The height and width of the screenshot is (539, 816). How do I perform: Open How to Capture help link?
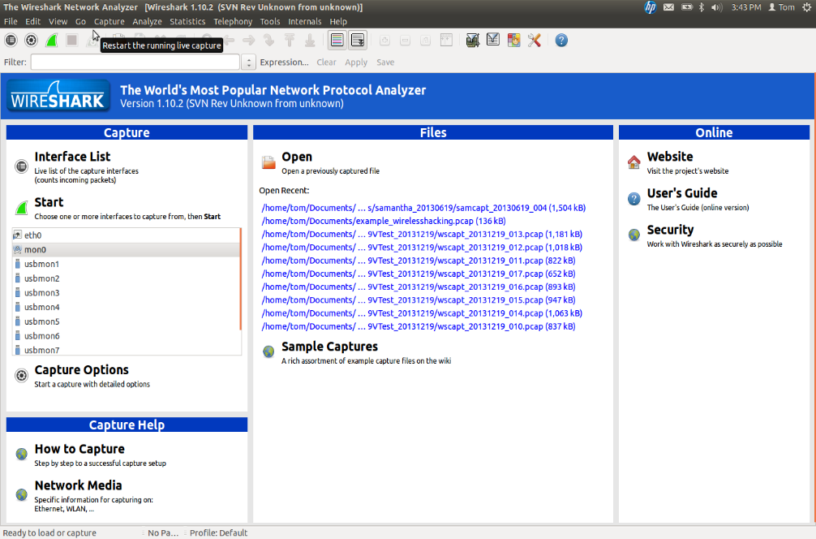tap(79, 449)
